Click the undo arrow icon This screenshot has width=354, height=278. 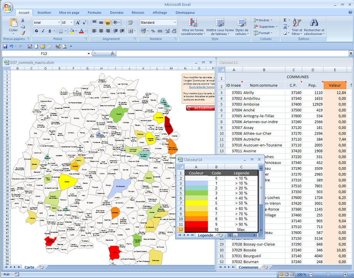coord(11,46)
